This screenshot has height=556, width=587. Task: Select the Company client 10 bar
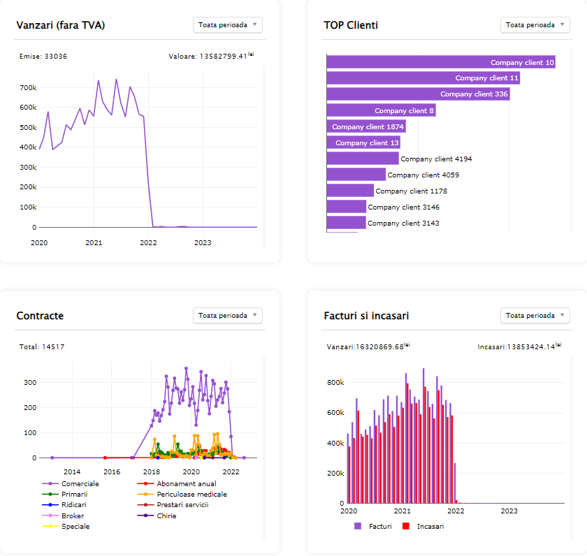440,62
